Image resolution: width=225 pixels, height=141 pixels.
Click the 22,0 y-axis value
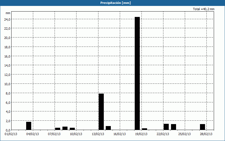click(x=7, y=28)
